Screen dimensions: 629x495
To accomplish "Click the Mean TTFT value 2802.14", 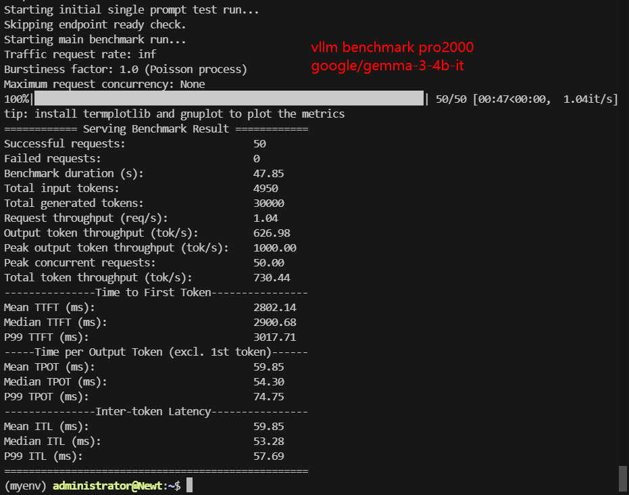I will point(275,308).
